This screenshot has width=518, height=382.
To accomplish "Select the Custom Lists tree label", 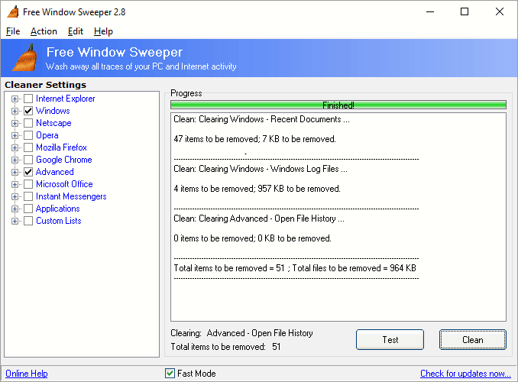I will click(59, 221).
